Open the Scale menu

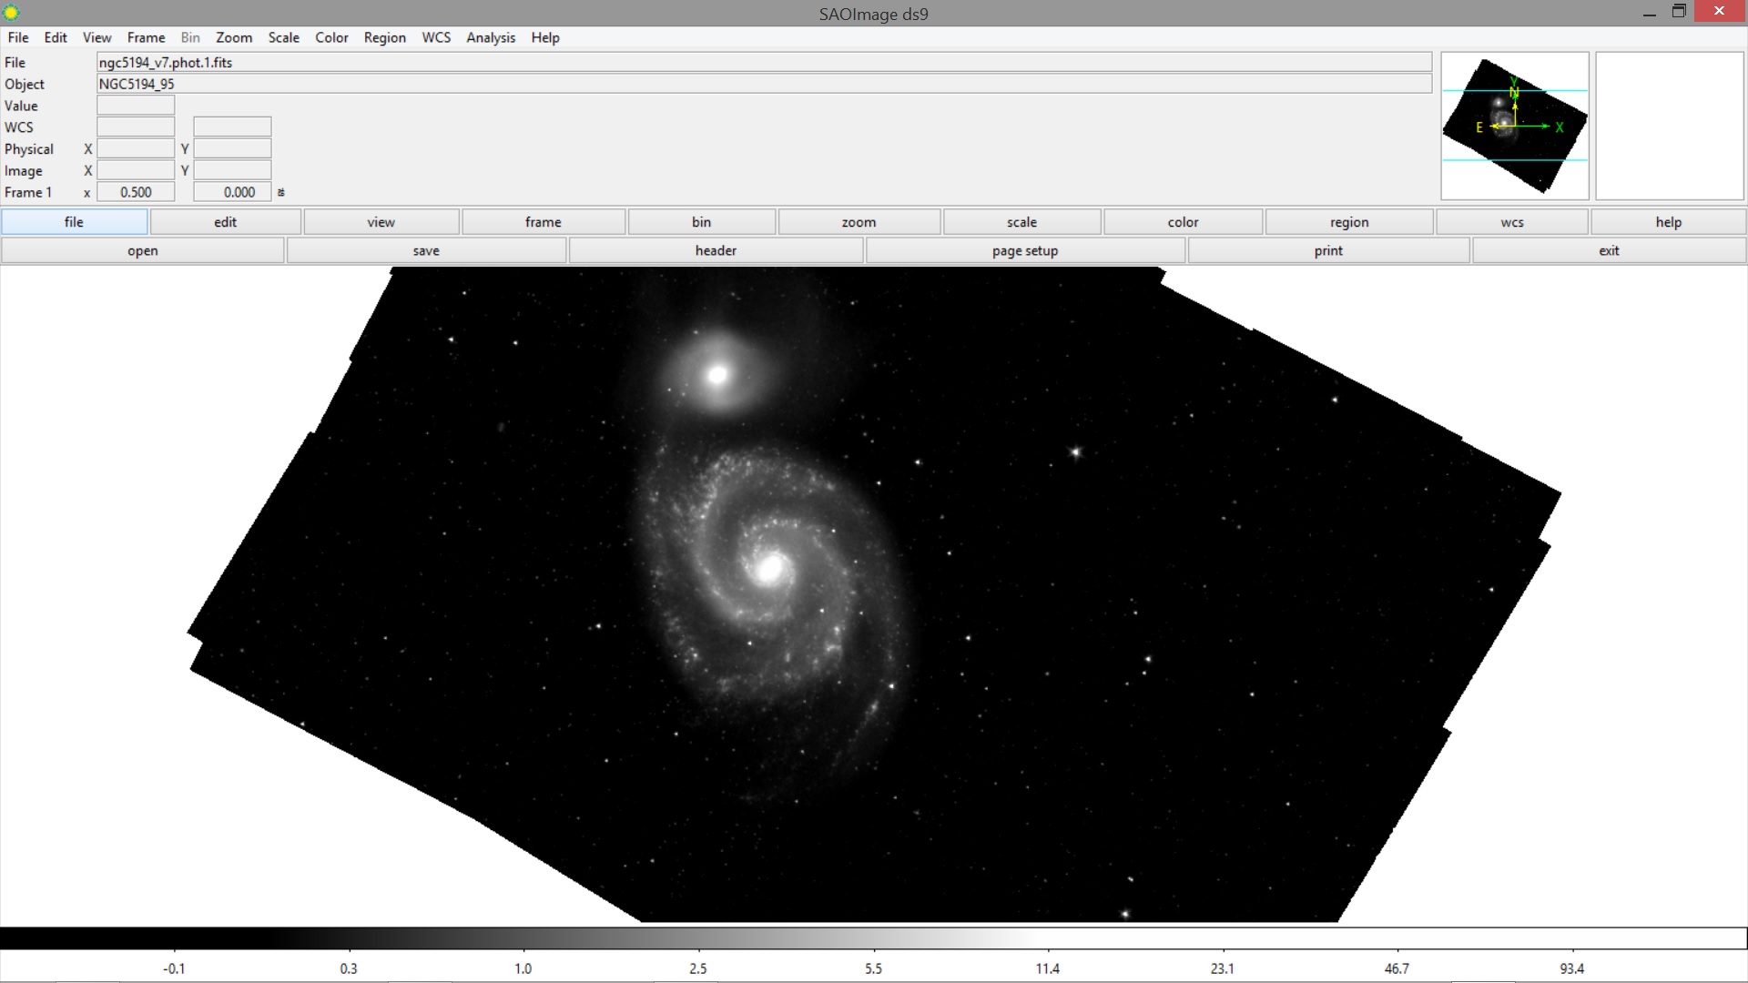(283, 37)
